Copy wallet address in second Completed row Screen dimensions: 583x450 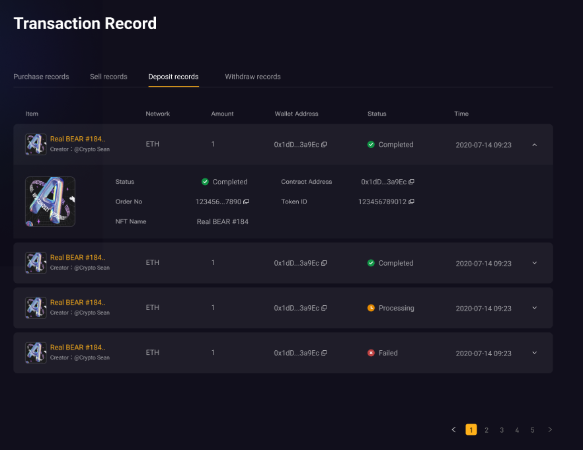point(324,264)
